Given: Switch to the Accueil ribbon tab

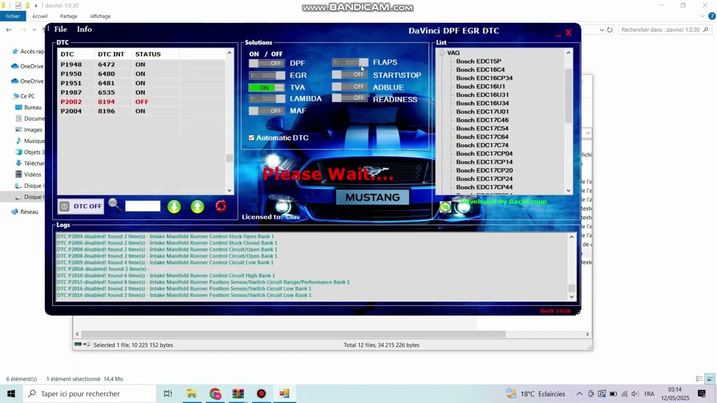Looking at the screenshot, I should click(x=40, y=16).
